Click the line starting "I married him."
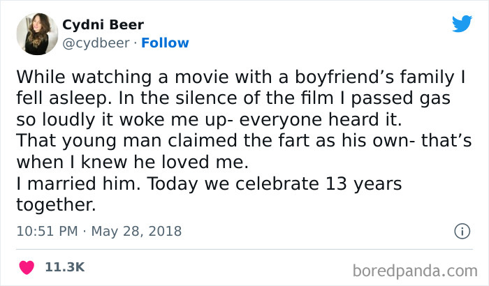Screen dimensions: 489x286 210,186
